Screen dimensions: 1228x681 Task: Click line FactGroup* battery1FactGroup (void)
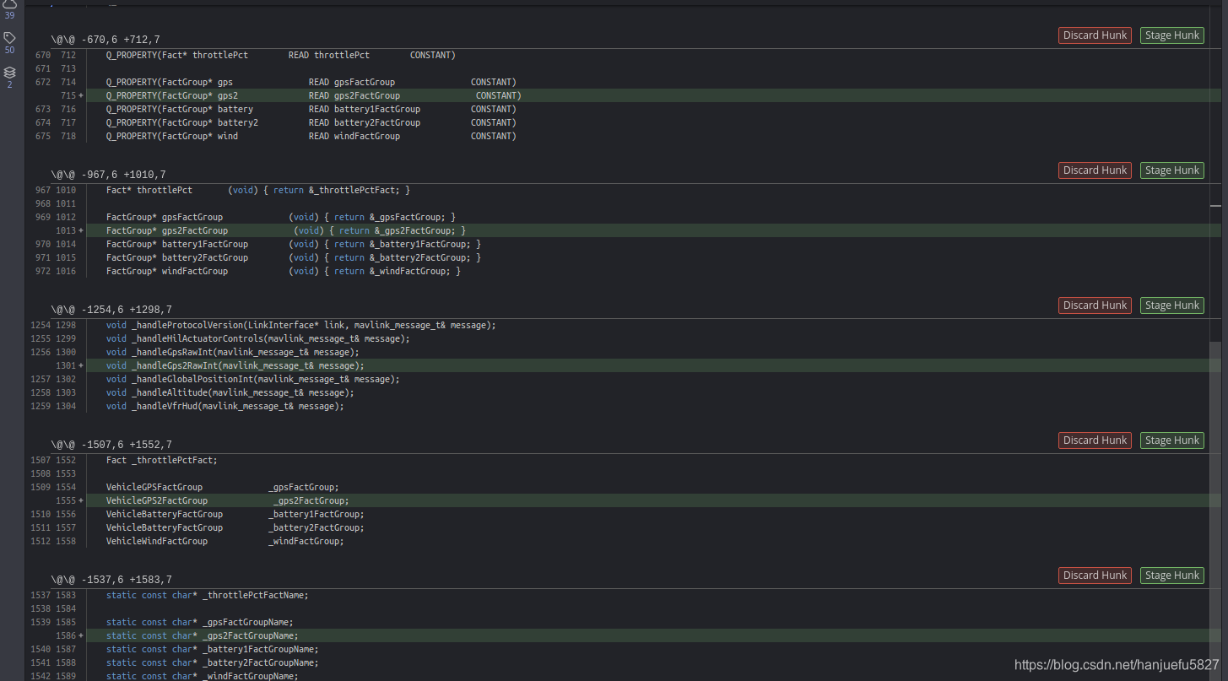point(294,244)
